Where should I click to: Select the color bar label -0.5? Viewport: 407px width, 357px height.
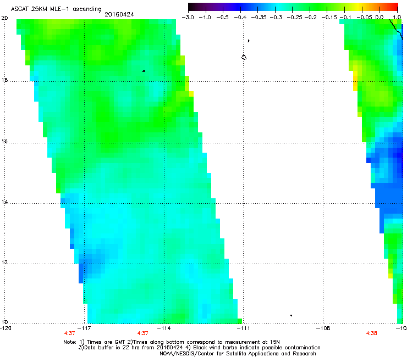click(222, 18)
